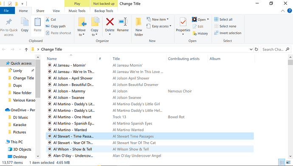Switch to the details view layout button
This screenshot has width=293, height=166.
(281, 162)
